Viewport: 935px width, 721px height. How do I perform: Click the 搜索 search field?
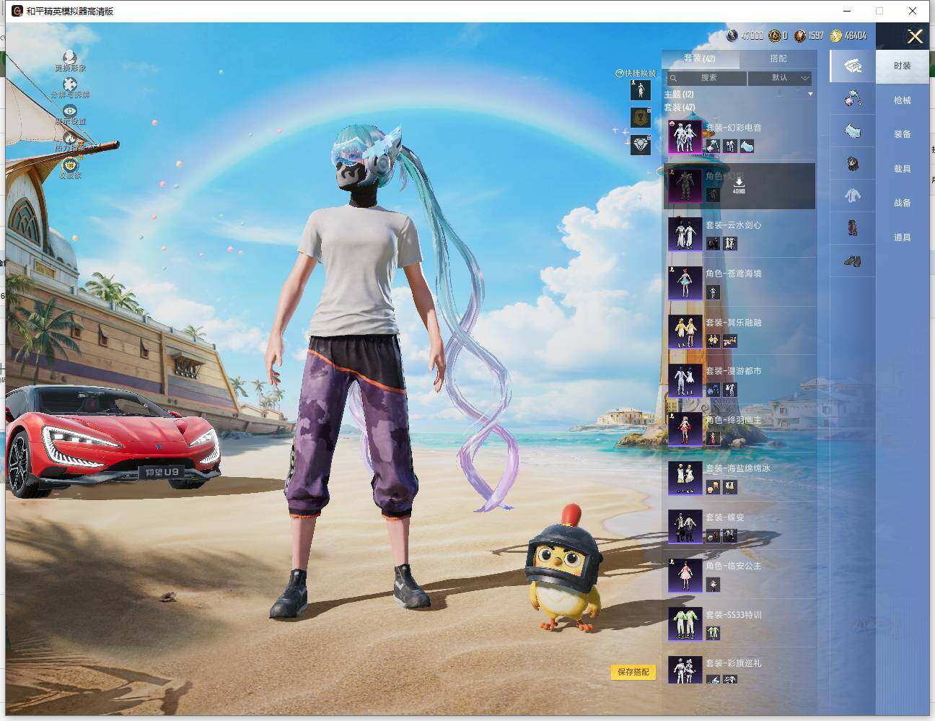click(x=706, y=78)
